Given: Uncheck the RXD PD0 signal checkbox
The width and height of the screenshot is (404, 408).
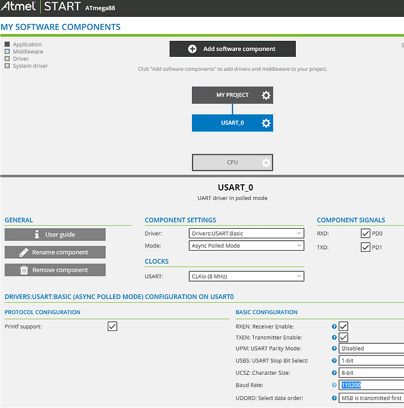Looking at the screenshot, I should pyautogui.click(x=365, y=233).
